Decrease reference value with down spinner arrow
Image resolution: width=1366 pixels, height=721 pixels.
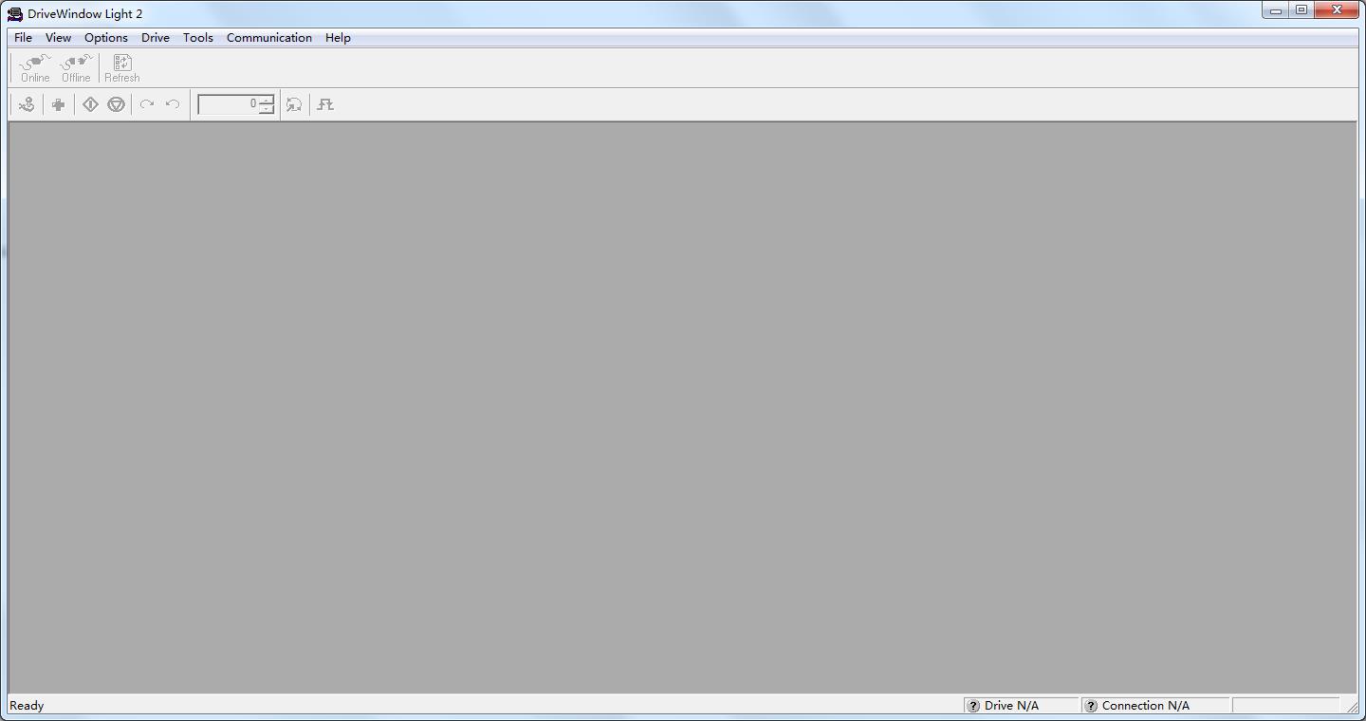pos(267,109)
